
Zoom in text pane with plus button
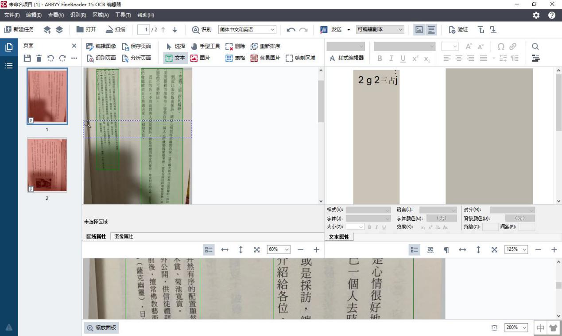[x=554, y=250]
